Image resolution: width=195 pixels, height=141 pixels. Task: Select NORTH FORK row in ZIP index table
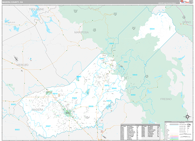(150, 130)
